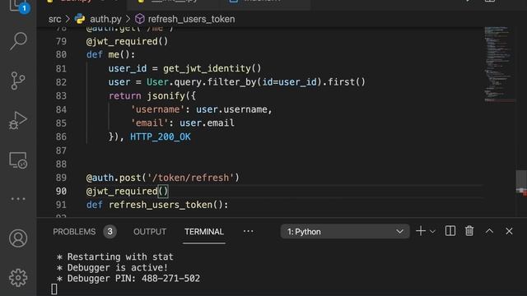Create a new terminal with plus icon

[x=421, y=231]
